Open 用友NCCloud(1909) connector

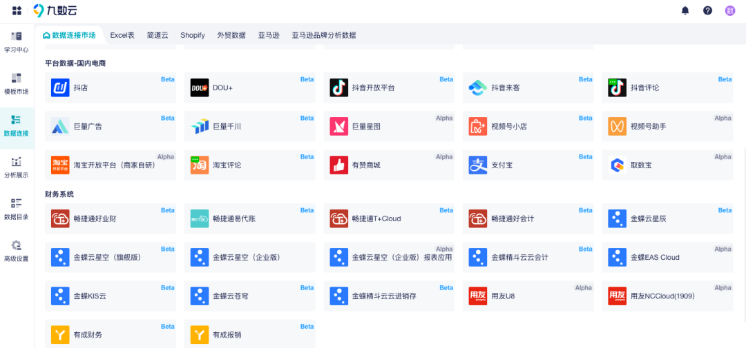tap(667, 296)
